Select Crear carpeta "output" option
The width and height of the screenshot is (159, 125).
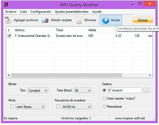104,98
